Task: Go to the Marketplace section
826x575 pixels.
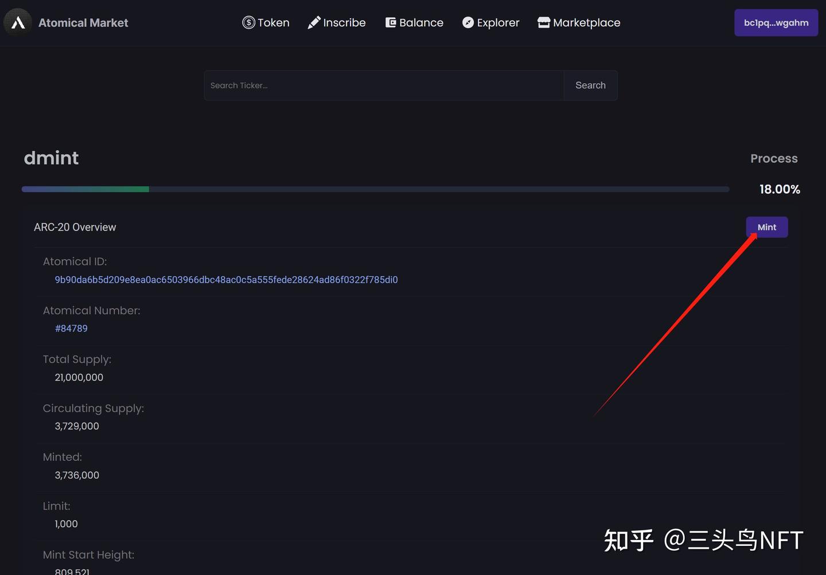Action: tap(586, 22)
